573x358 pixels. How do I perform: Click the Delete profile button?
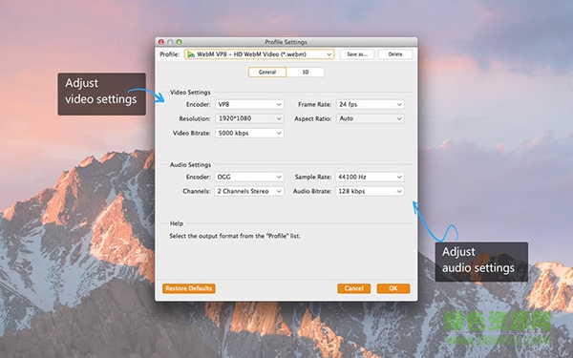[395, 54]
